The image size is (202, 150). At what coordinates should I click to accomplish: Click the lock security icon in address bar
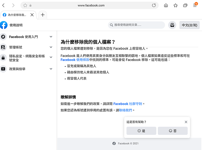30,5
